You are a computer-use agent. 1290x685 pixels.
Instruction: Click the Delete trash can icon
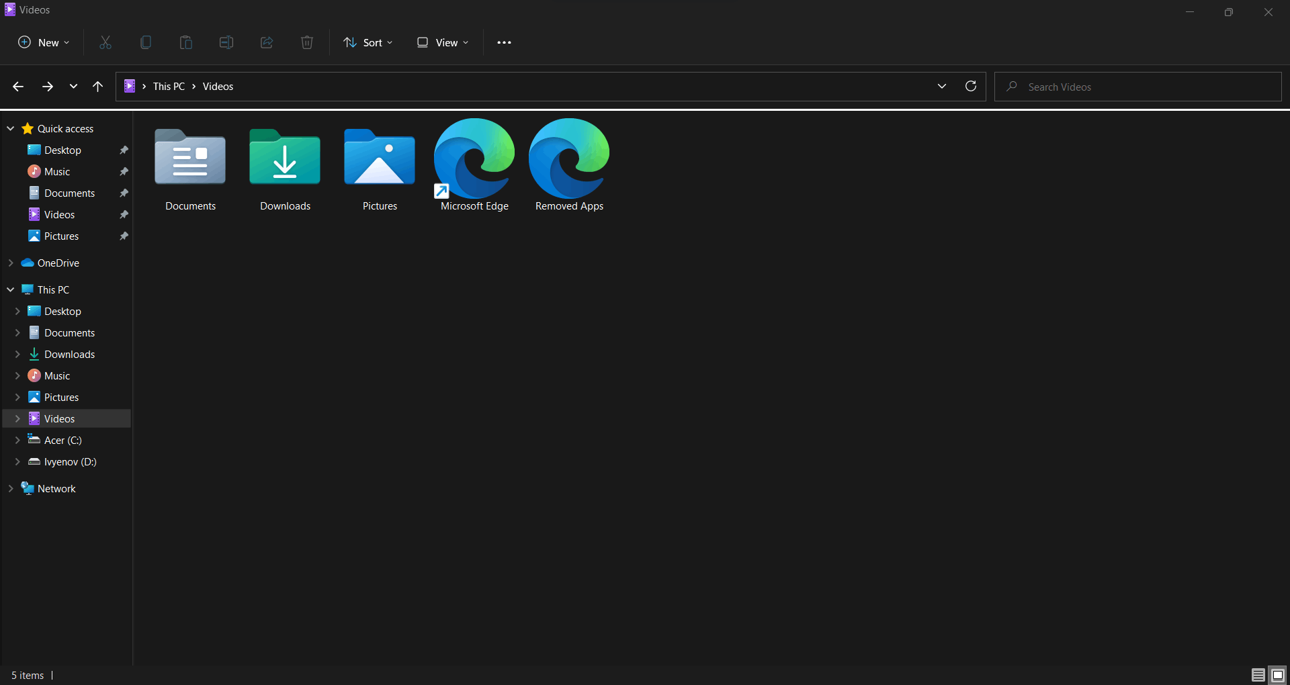point(307,42)
